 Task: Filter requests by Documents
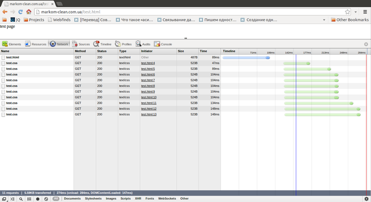(72, 199)
